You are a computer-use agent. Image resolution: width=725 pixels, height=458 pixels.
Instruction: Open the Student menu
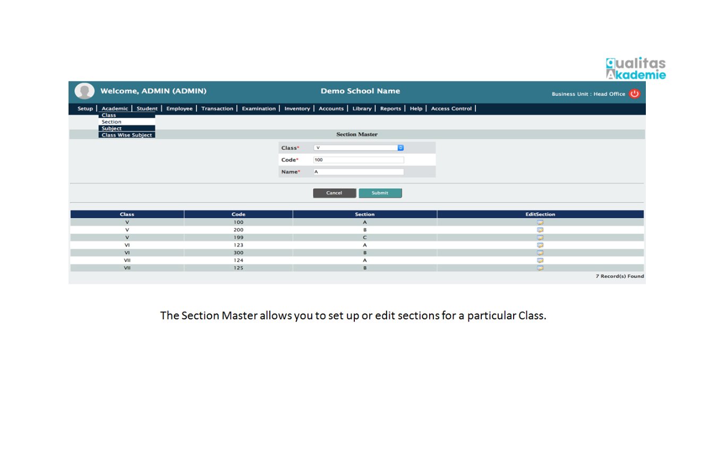pos(147,109)
